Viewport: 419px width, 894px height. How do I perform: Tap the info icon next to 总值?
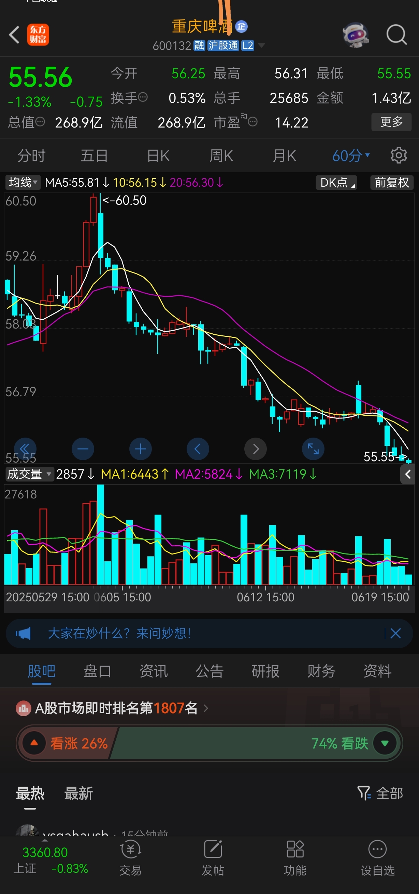40,122
